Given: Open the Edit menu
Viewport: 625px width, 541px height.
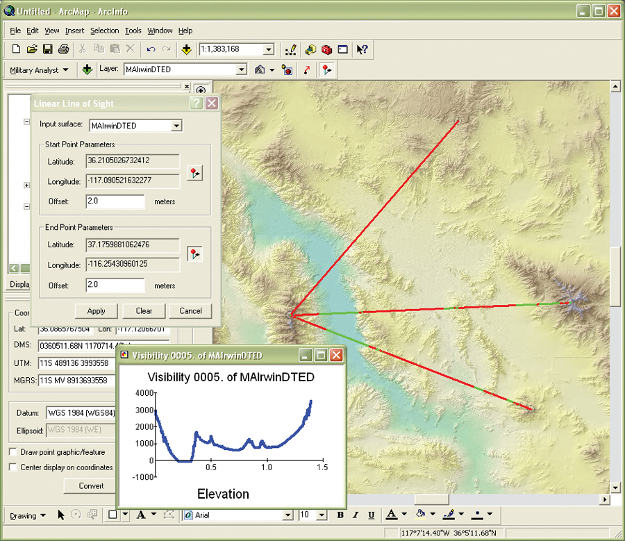Looking at the screenshot, I should (32, 31).
